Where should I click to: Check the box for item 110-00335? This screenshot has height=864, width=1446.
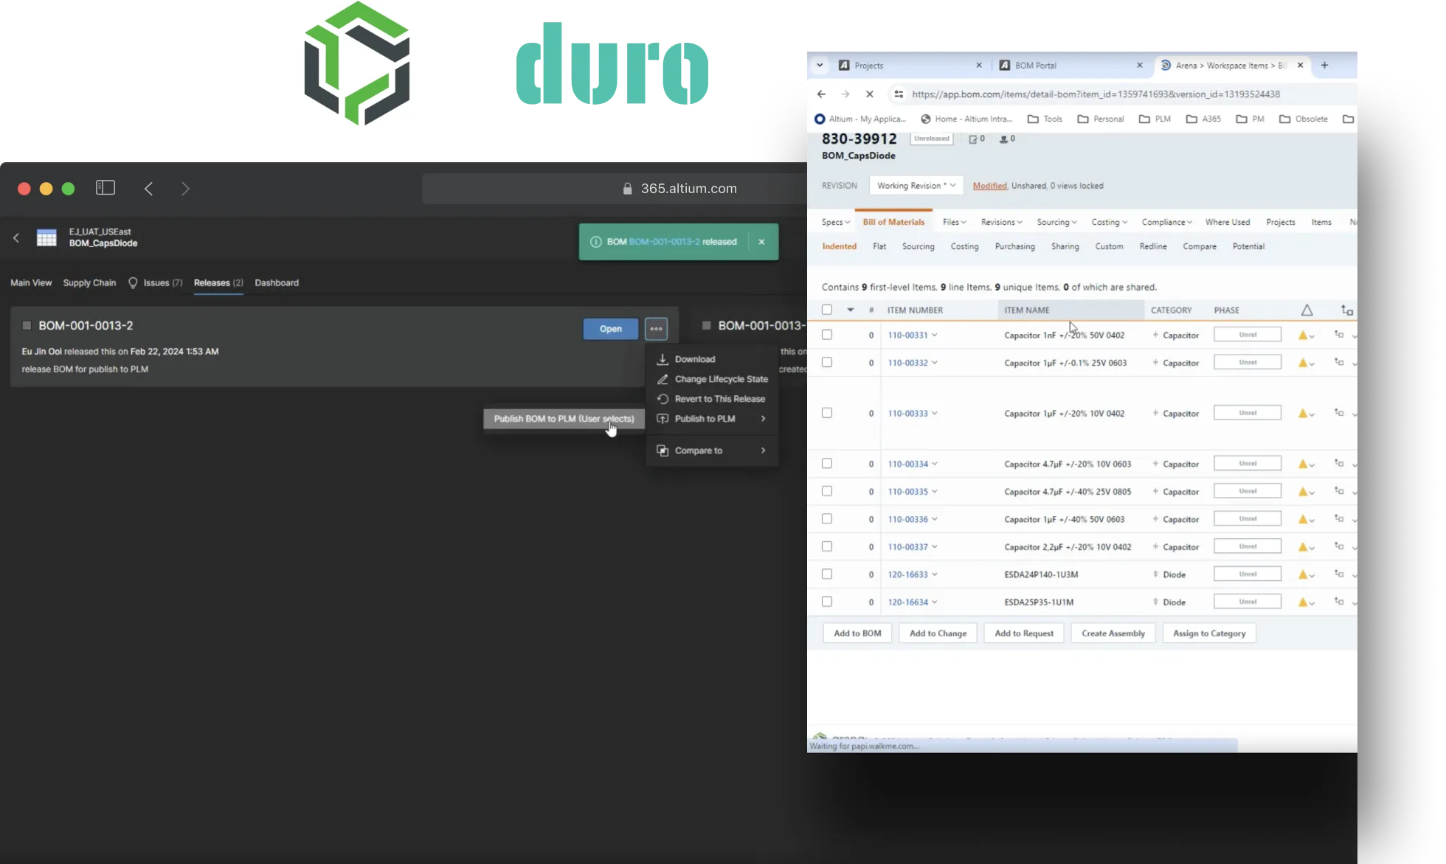(x=827, y=491)
